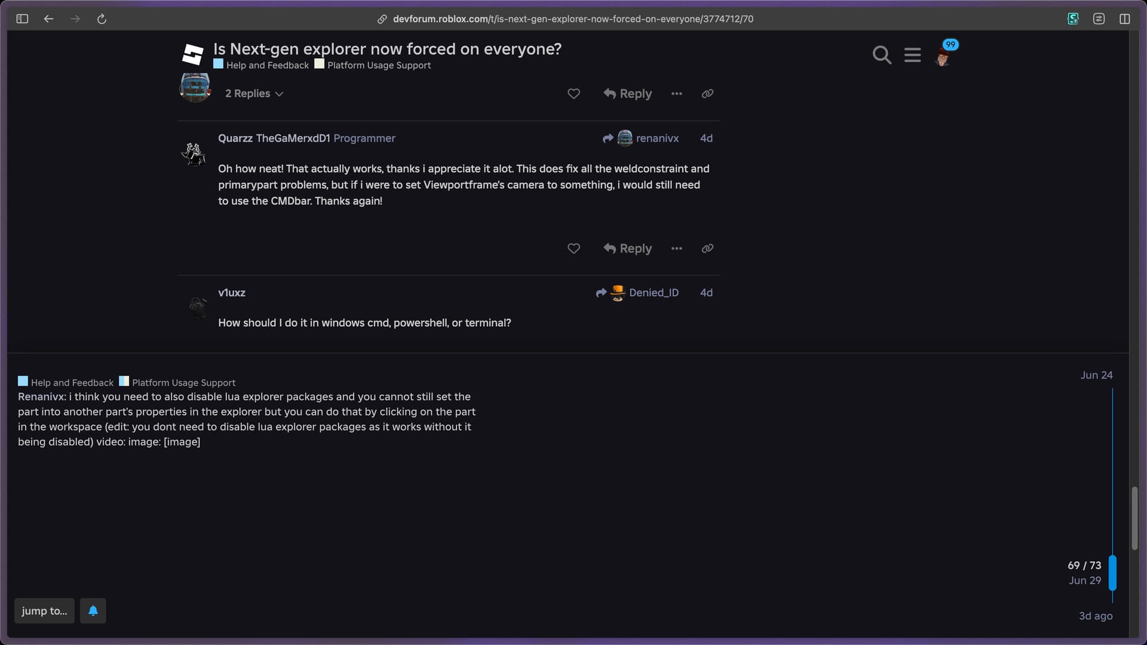
Task: Open Help and Feedback category in header
Action: coord(267,65)
